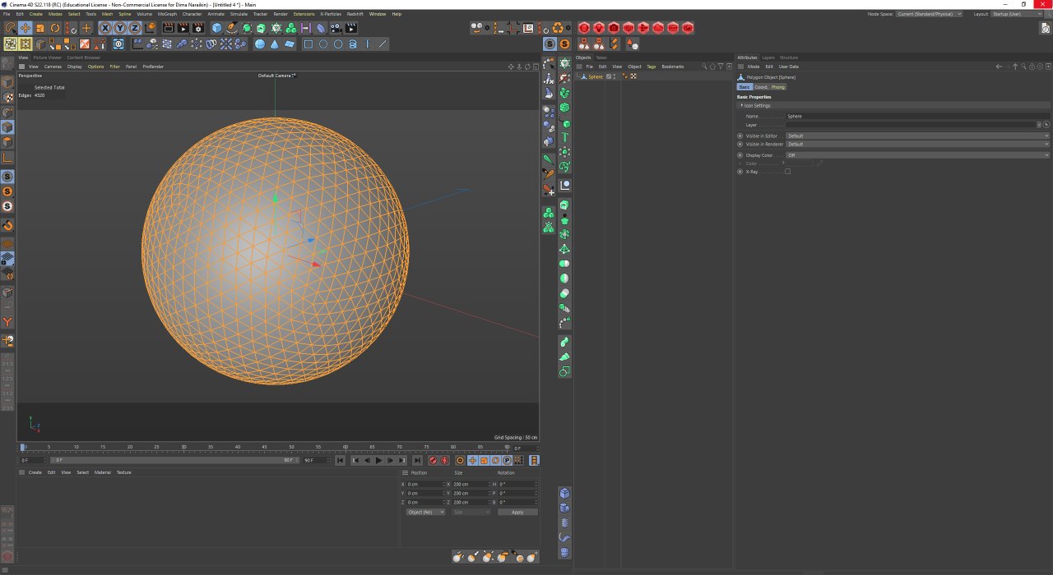Switch to the Coord. tab in Attributes
The image size is (1053, 575).
click(761, 87)
